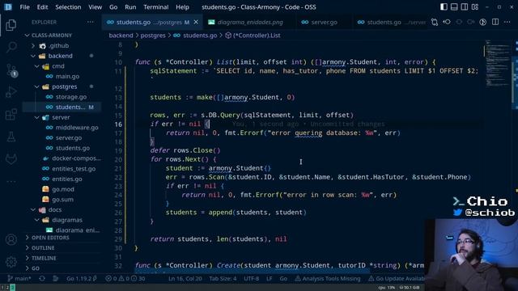518x291 pixels.
Task: Open Explorer views and more actions ellipsis
Action: (90, 22)
